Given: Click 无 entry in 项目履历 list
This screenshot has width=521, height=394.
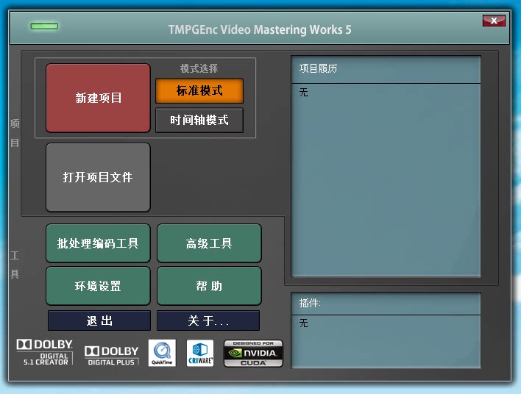Looking at the screenshot, I should pos(304,92).
